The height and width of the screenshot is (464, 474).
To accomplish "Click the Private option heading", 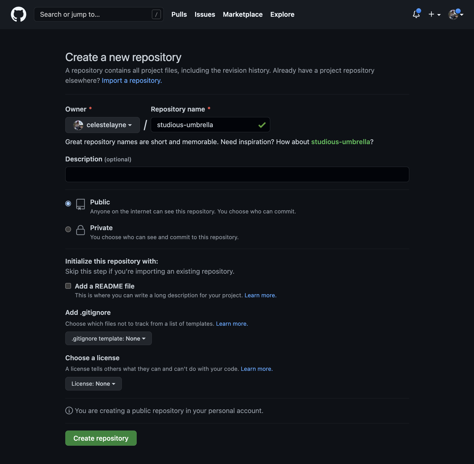I will 101,228.
